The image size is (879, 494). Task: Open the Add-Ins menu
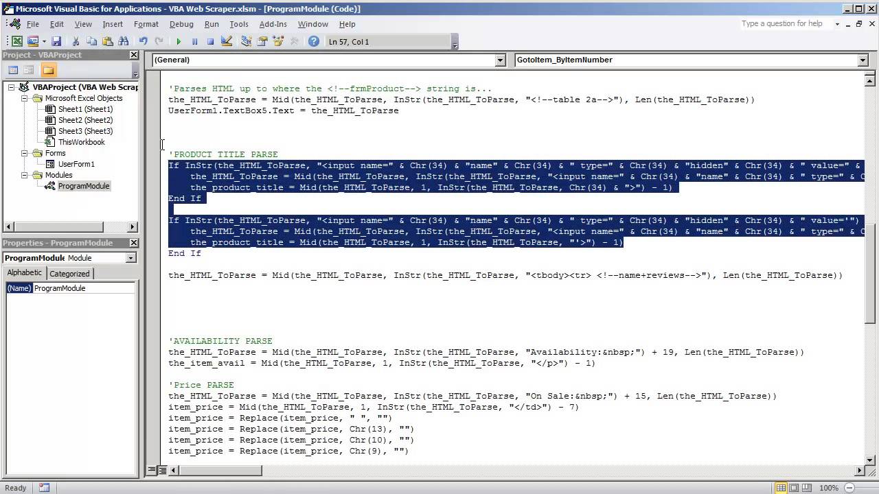tap(273, 24)
